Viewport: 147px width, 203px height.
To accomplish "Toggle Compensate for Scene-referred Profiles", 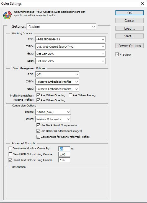I will (x=38, y=137).
